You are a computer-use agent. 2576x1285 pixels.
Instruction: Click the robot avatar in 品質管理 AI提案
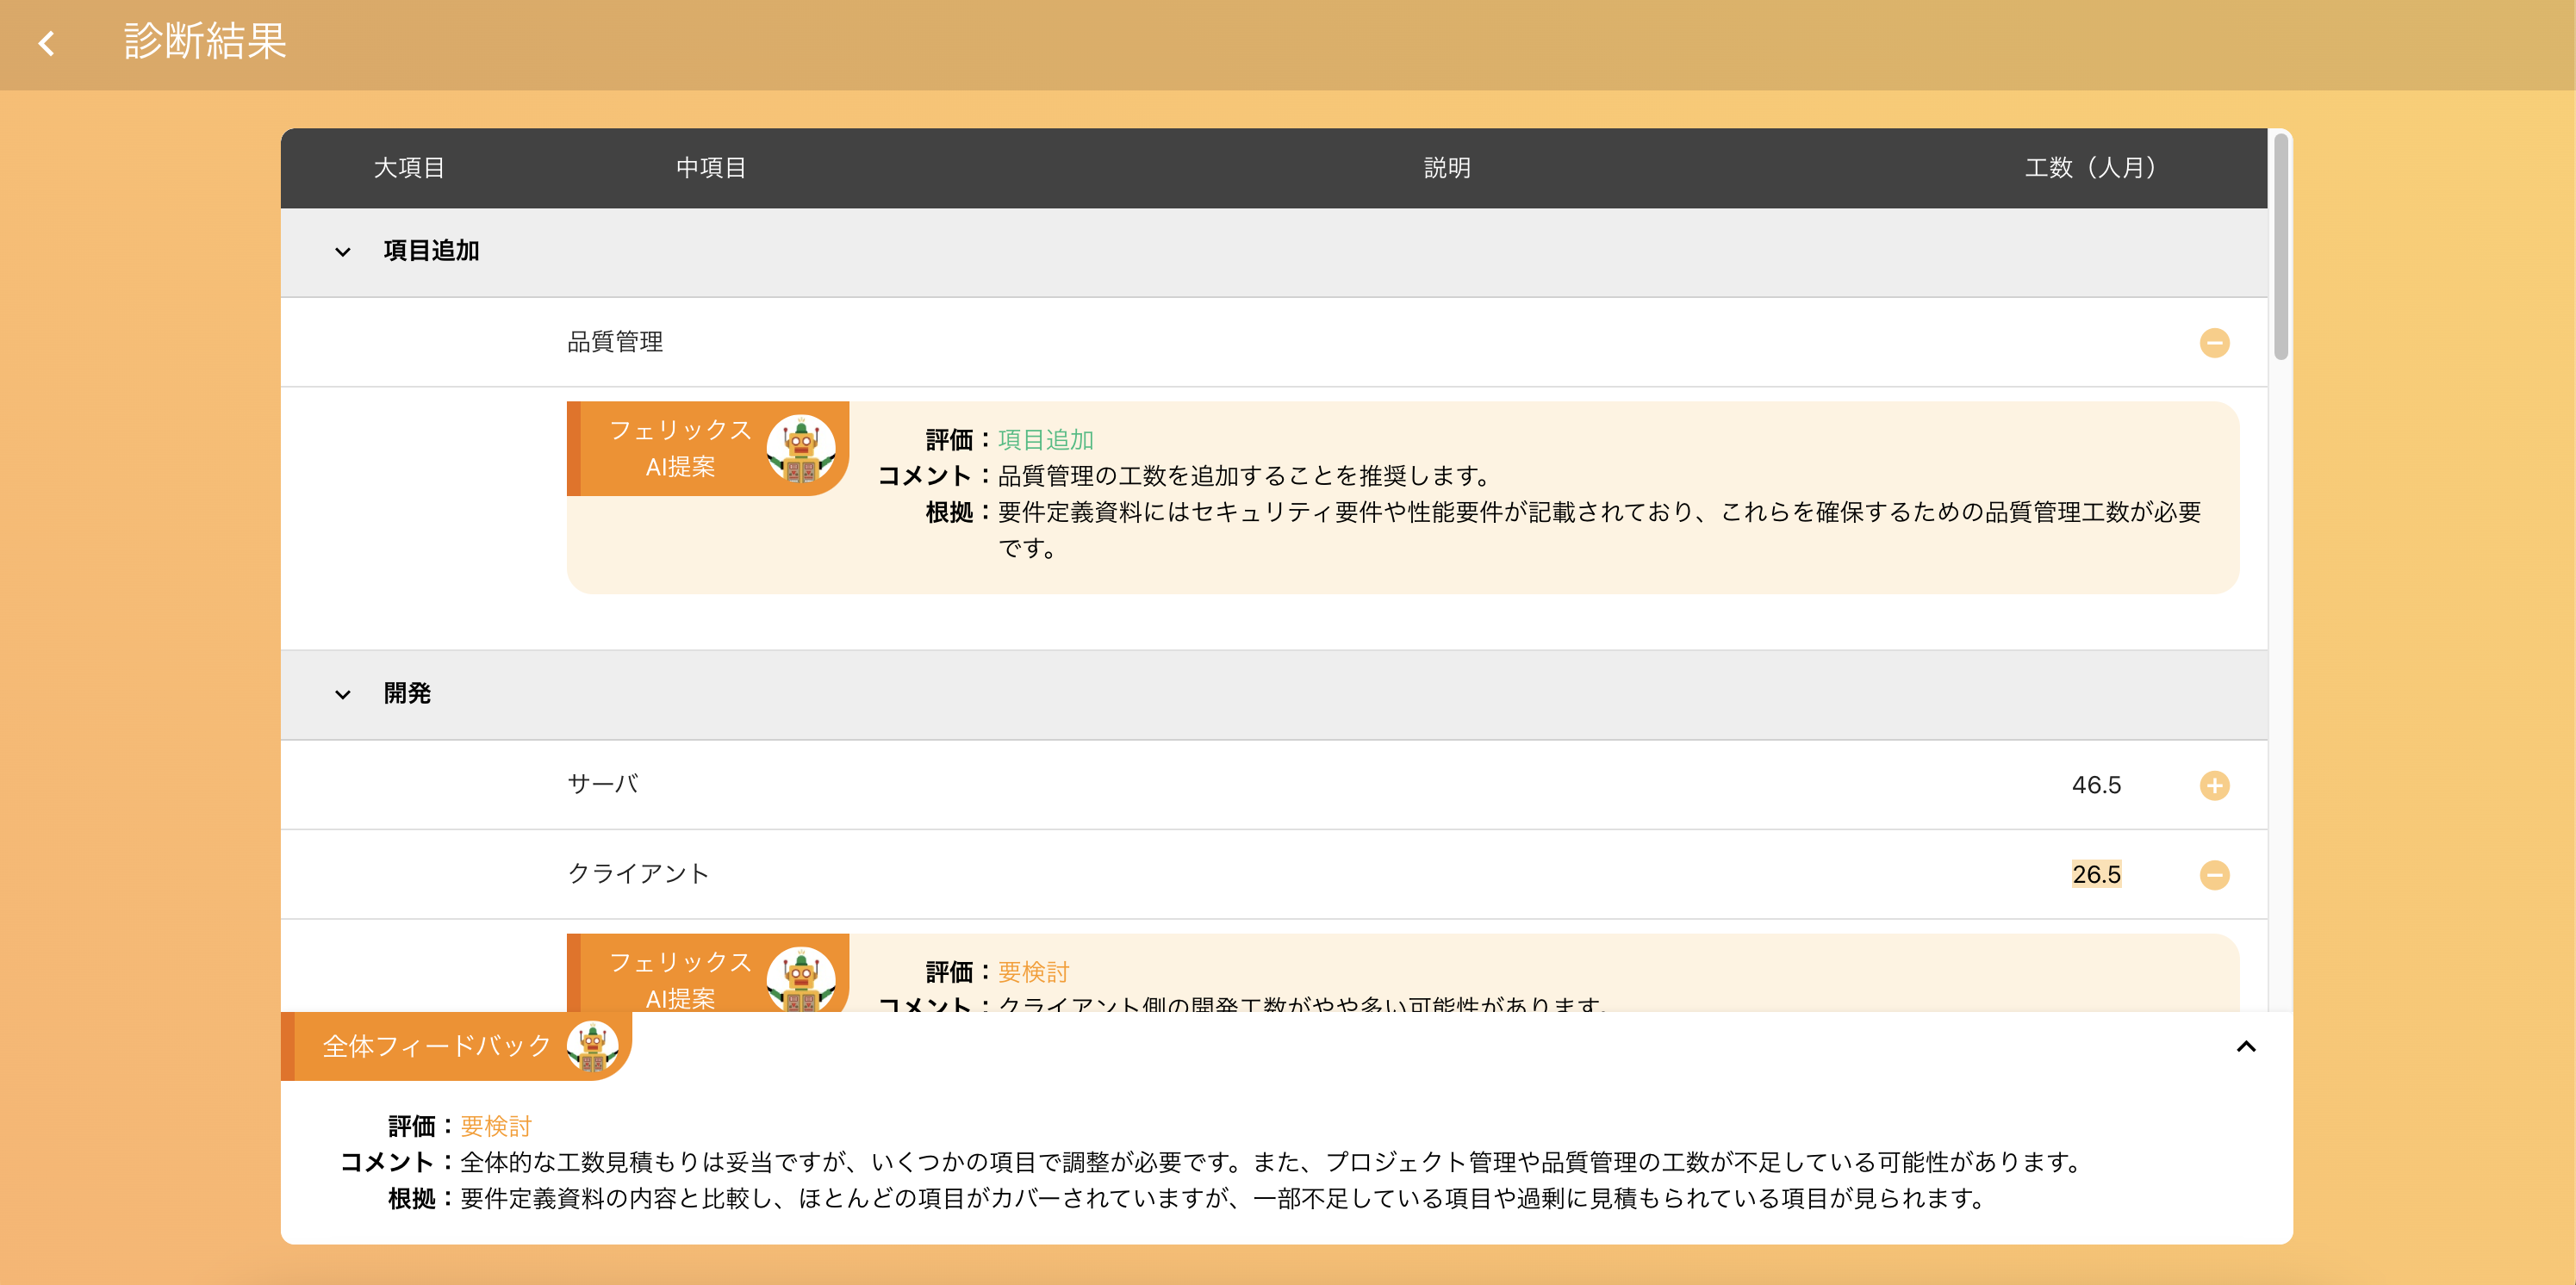[801, 448]
